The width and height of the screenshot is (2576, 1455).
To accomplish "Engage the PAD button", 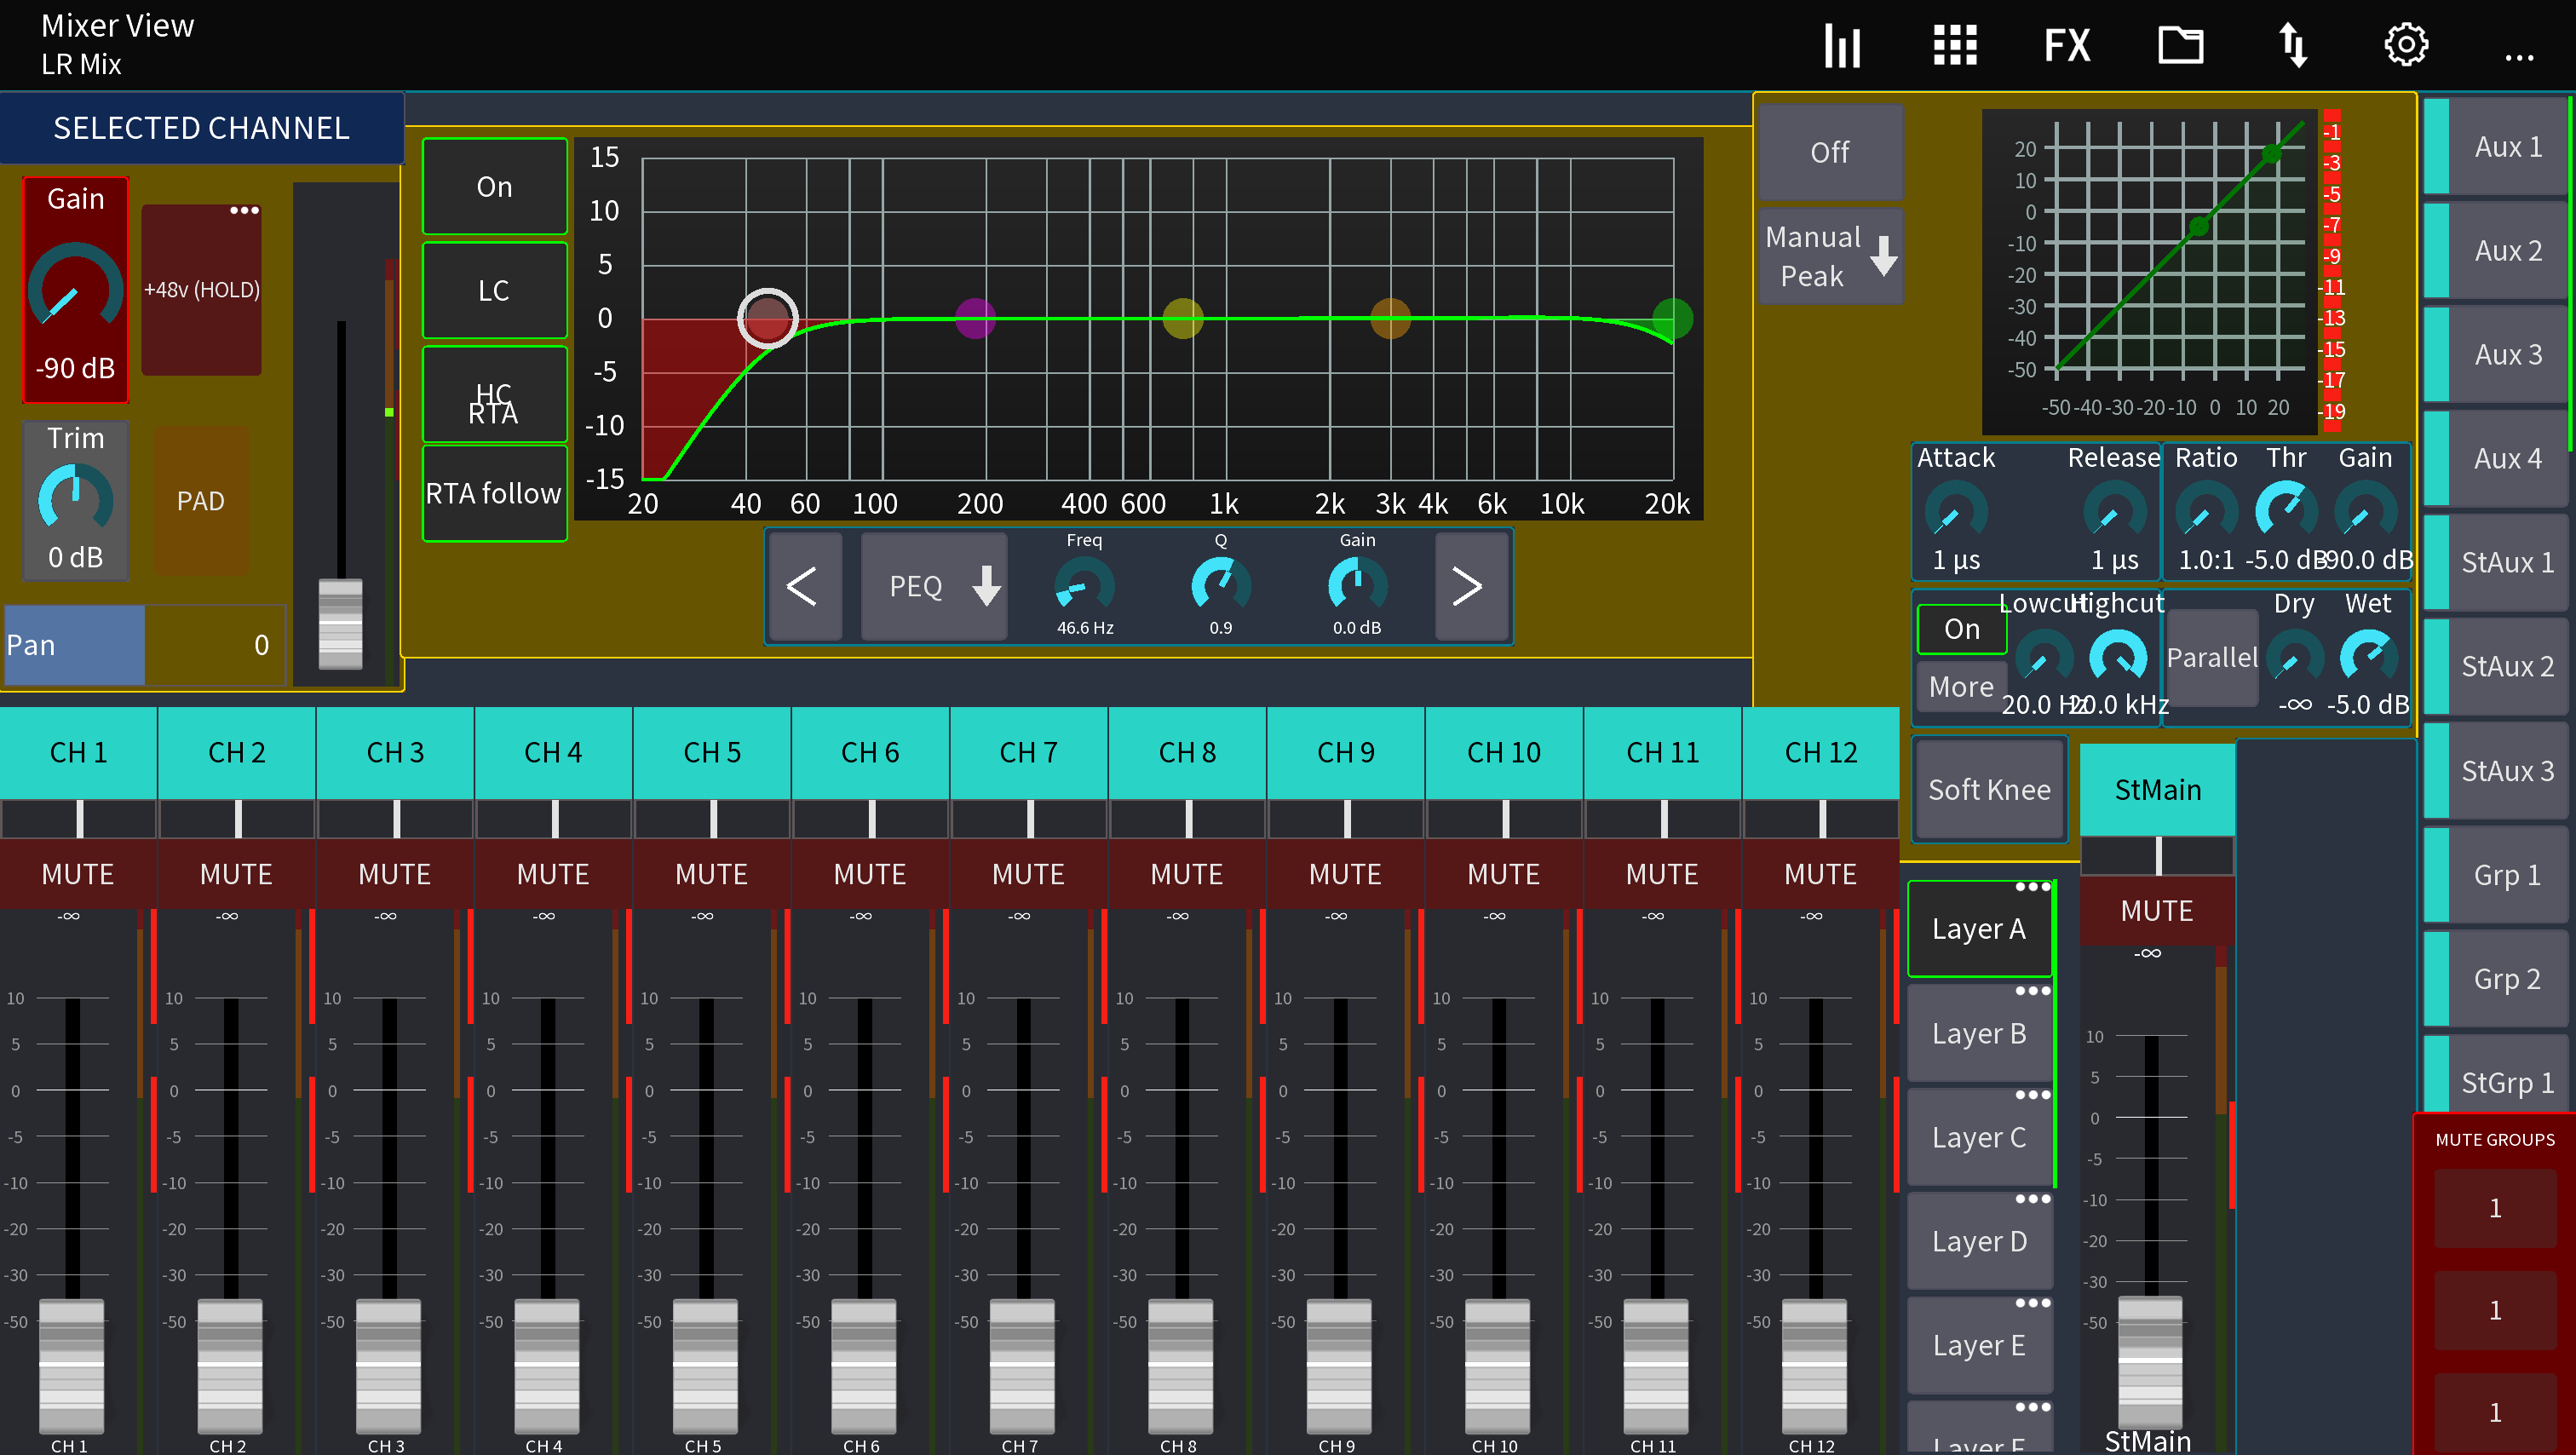I will (x=200, y=501).
